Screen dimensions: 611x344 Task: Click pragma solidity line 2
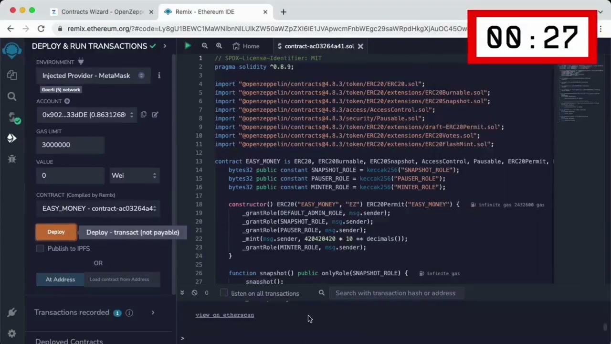254,67
